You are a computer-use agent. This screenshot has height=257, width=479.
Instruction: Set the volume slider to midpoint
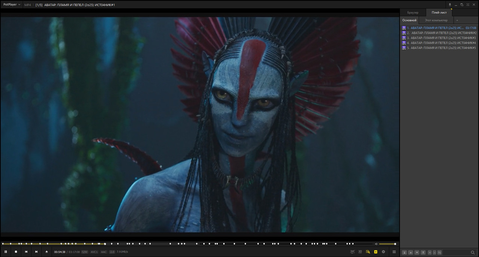click(387, 244)
